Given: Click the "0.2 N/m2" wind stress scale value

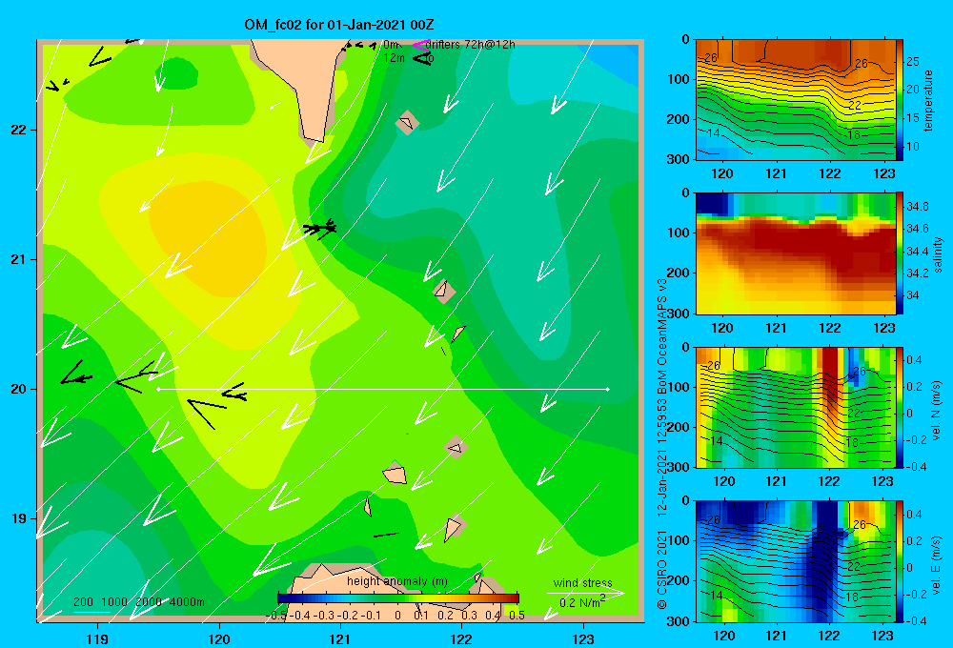Looking at the screenshot, I should tap(582, 602).
